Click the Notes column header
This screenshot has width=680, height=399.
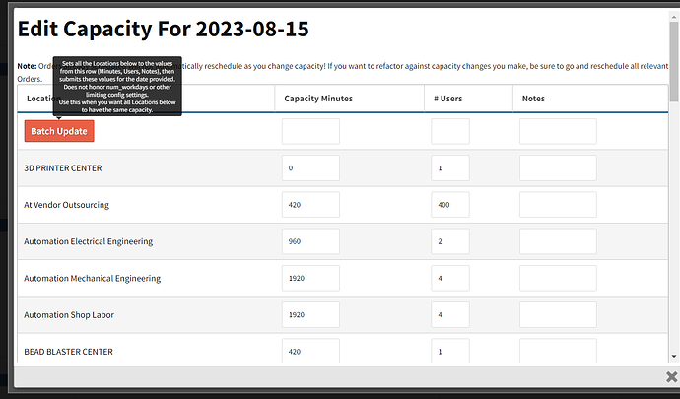click(533, 99)
